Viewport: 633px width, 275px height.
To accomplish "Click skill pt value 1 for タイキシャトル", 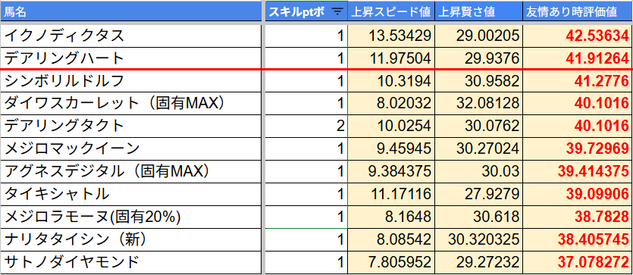I will (x=306, y=194).
